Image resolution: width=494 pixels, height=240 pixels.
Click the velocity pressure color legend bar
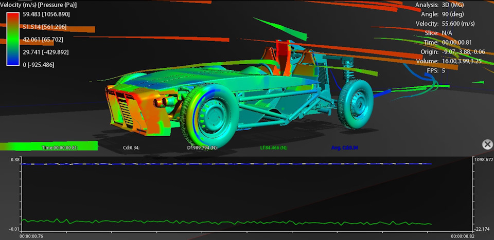(13, 40)
